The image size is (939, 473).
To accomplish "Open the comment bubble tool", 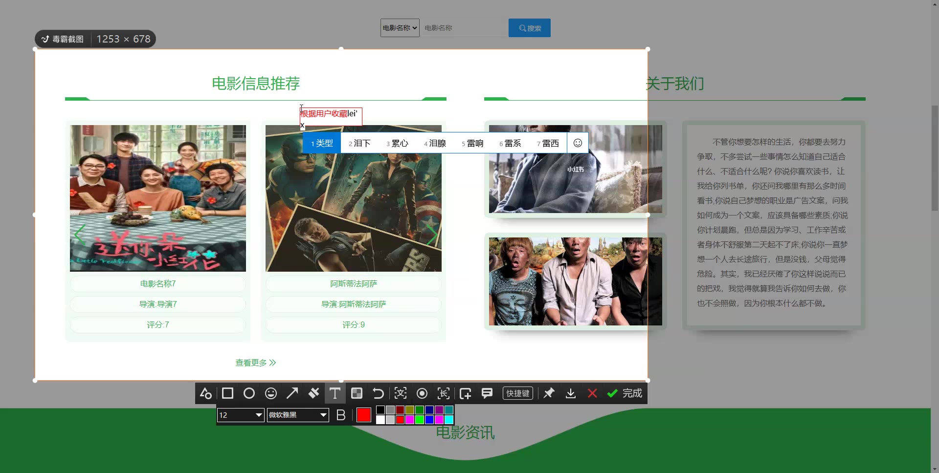I will [x=487, y=393].
